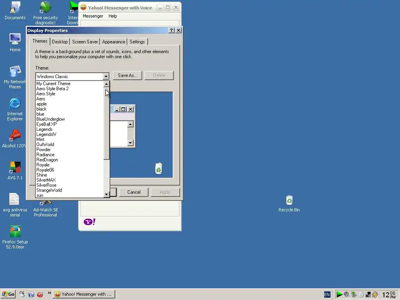The height and width of the screenshot is (300, 400).
Task: Launch Internet Explorer from desktop
Action: [15, 109]
